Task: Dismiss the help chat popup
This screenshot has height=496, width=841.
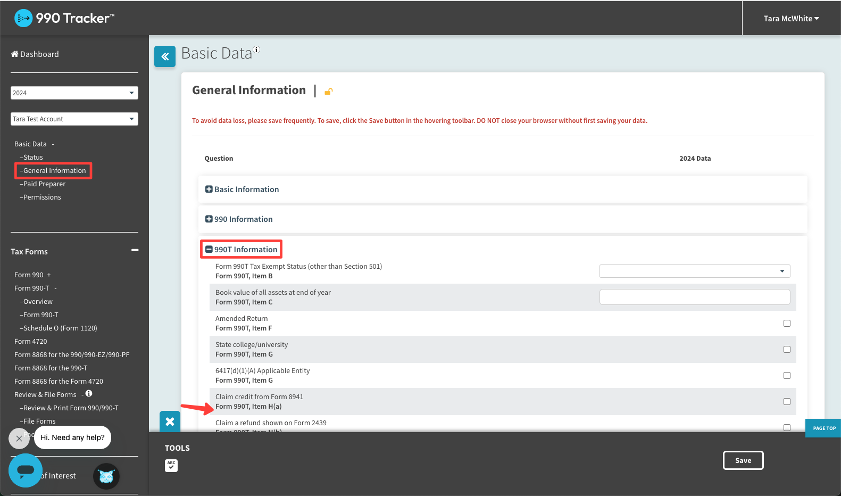Action: (x=19, y=439)
